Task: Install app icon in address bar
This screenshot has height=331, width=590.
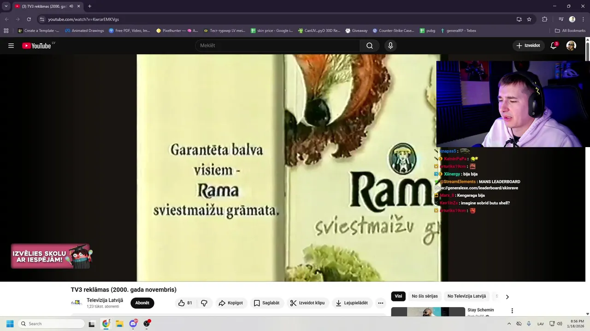Action: [x=519, y=19]
